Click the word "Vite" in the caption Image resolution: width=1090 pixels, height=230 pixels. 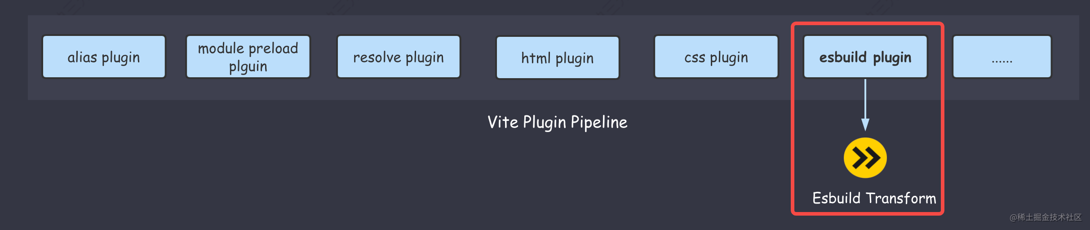[503, 122]
